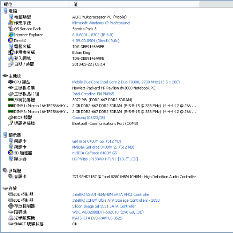Select the 主機板 group heading
The height and width of the screenshot is (233, 233).
click(x=15, y=76)
